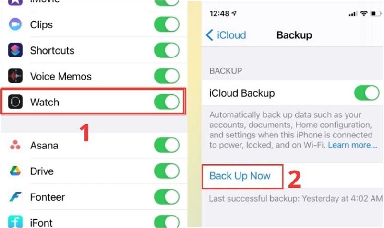Screen dimensions: 384x228
Task: Switch off Fonteer iCloud toggle
Action: pyautogui.click(x=167, y=197)
